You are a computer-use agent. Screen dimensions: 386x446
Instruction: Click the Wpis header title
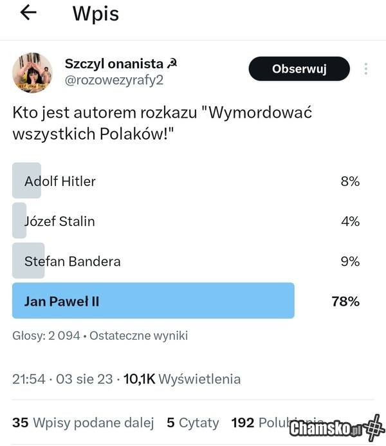coord(95,14)
